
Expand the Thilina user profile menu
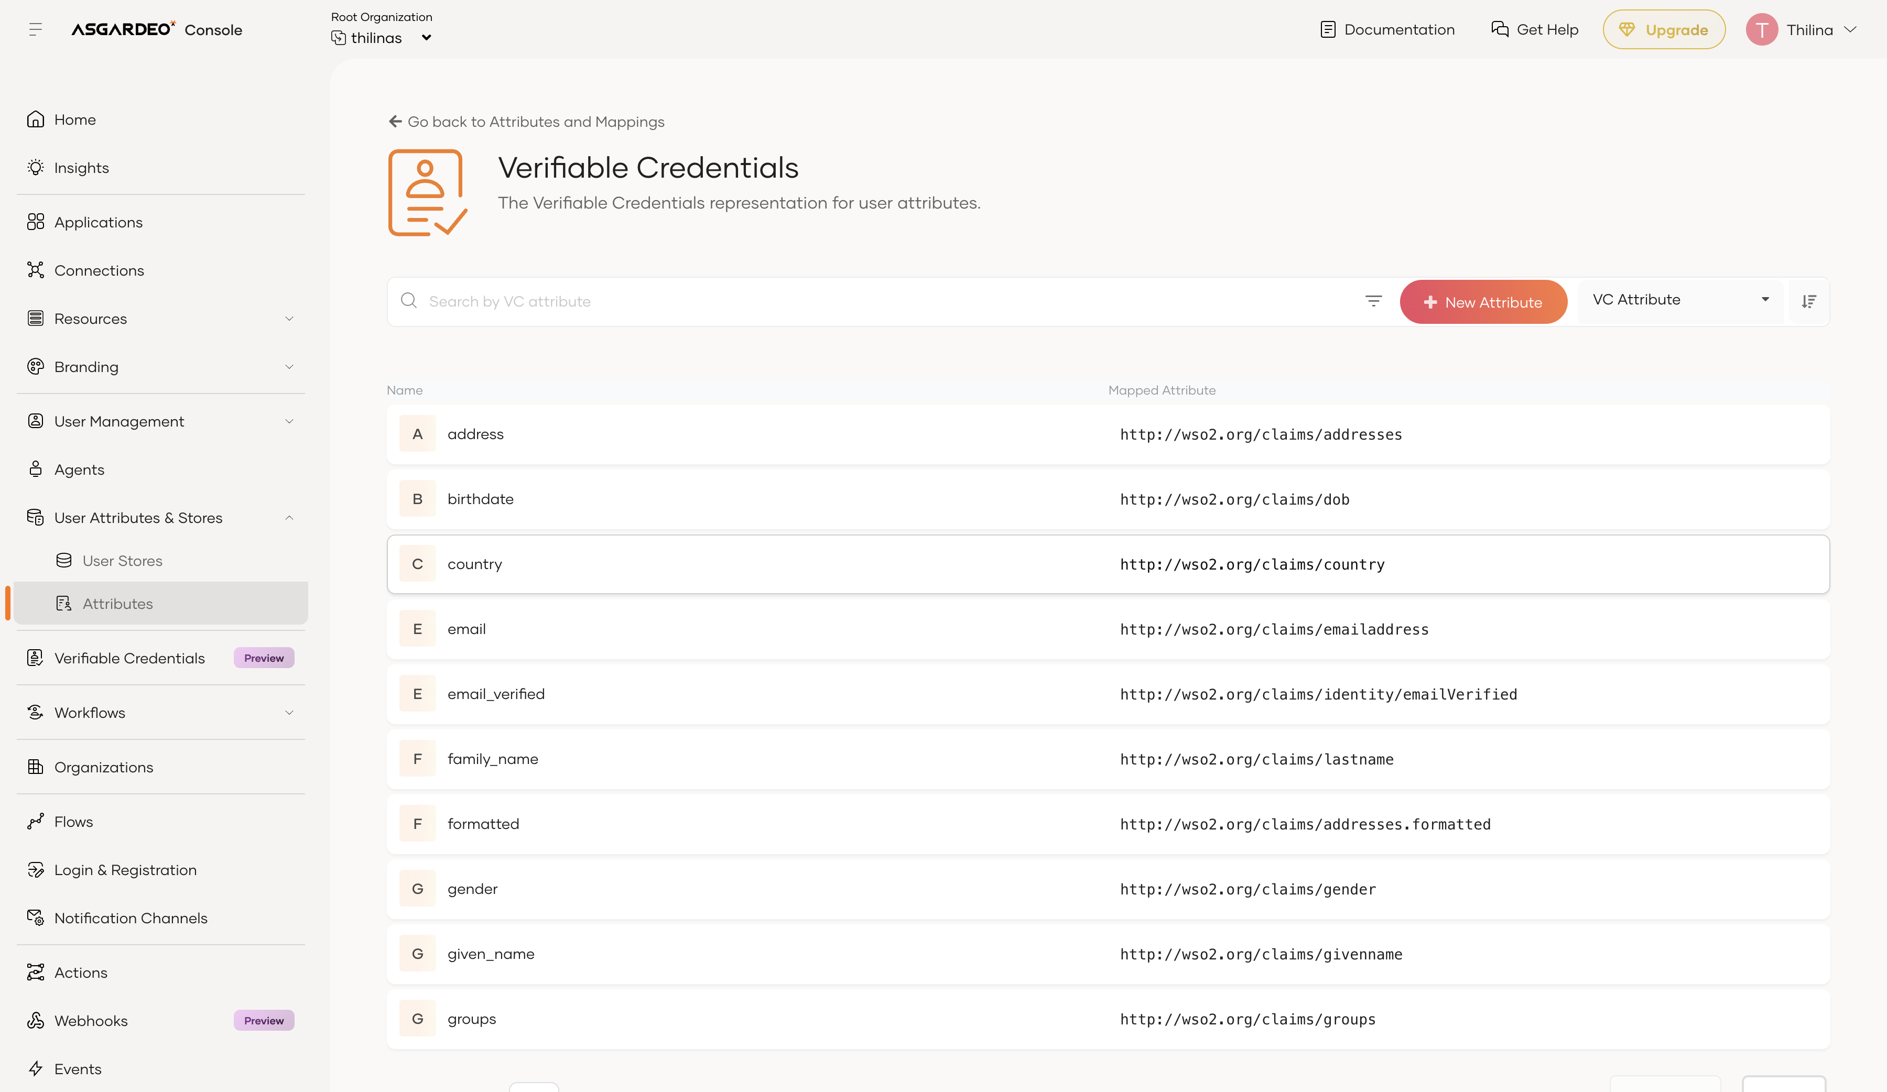(x=1850, y=30)
